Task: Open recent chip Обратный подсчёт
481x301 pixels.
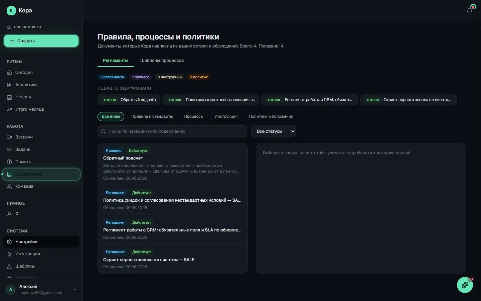Action: tap(129, 100)
